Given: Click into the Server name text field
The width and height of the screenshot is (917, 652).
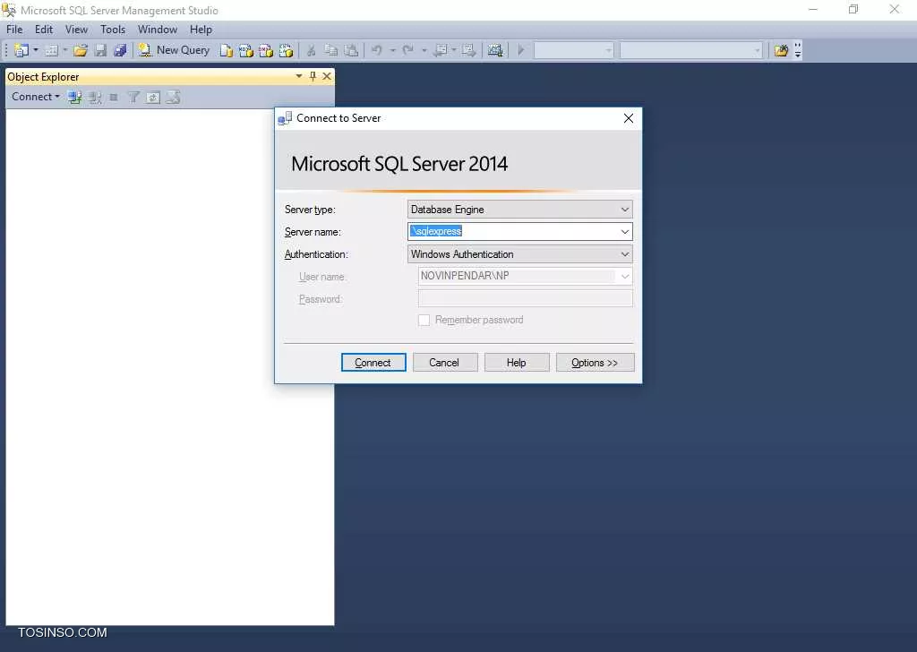Looking at the screenshot, I should tap(519, 232).
